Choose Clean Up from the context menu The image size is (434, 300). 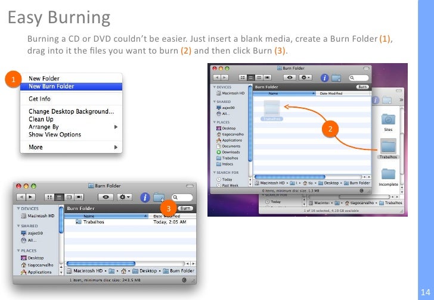tap(41, 119)
